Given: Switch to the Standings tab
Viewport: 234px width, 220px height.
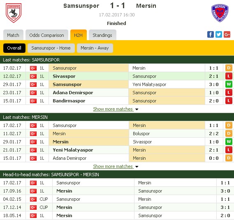Looking at the screenshot, I should pos(102,35).
